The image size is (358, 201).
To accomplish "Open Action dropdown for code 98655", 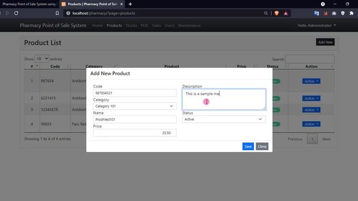I will click(x=311, y=124).
